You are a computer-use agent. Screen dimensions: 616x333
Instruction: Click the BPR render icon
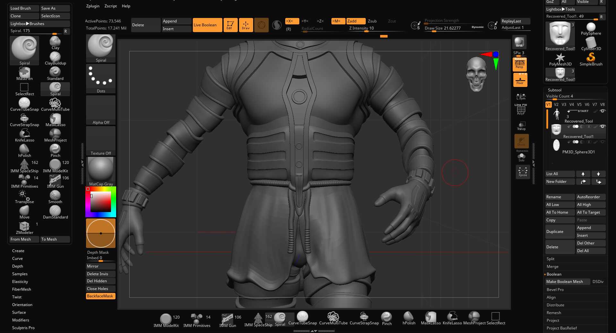pos(519,42)
